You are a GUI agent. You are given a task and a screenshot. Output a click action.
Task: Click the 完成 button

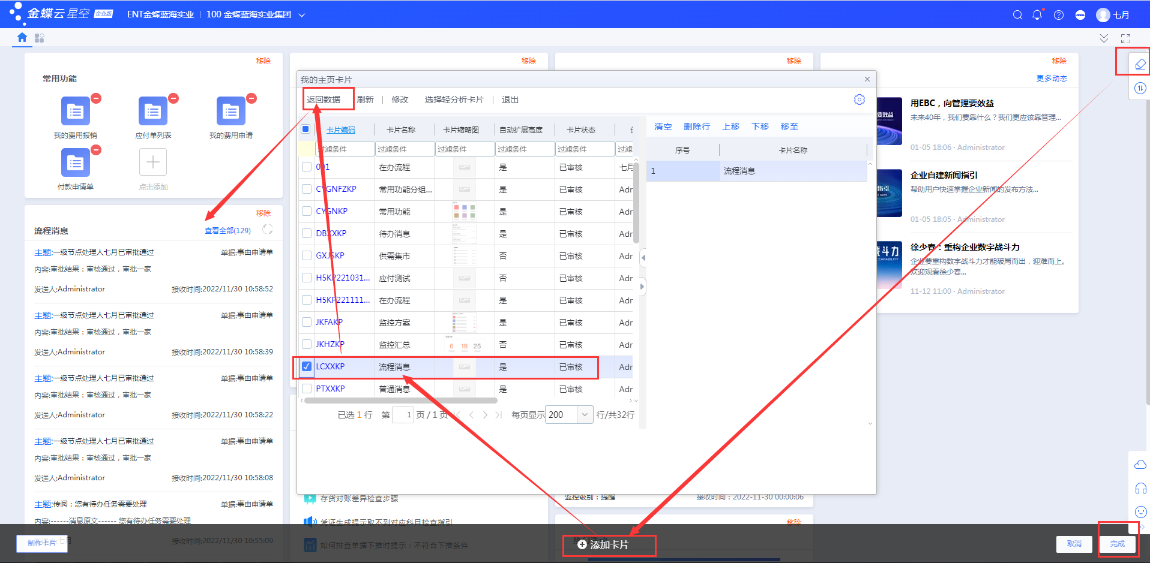(1118, 544)
